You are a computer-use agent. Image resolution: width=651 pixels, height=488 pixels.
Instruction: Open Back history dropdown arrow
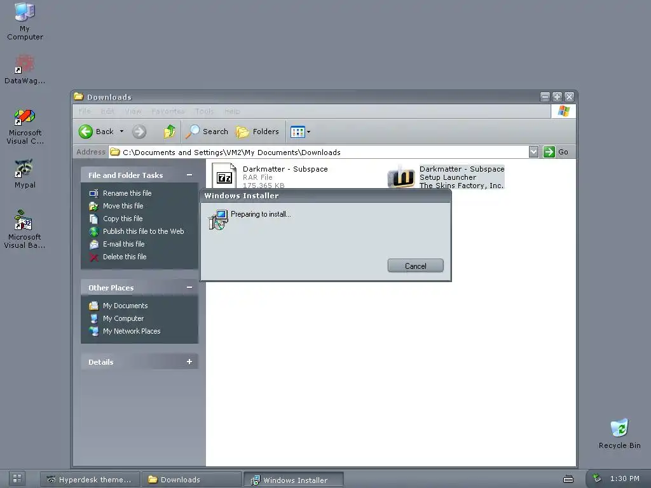[x=121, y=131]
